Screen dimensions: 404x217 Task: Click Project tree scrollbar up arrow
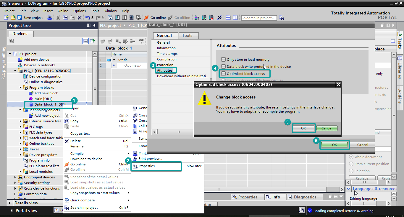(95, 54)
